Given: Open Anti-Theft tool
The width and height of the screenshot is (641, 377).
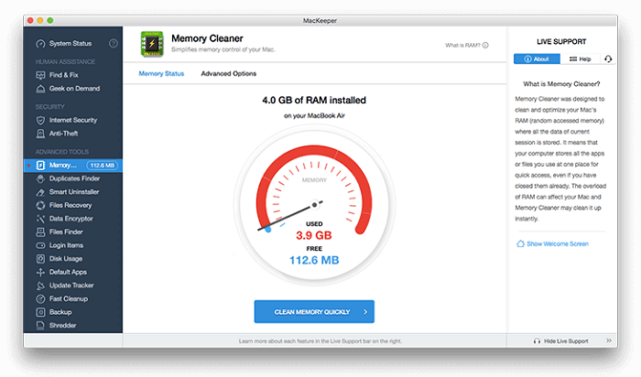Looking at the screenshot, I should tap(57, 134).
